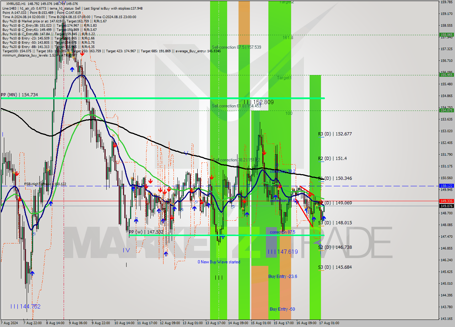Click the 8 Aug 14:00 time label
The image size is (455, 327).
tap(55, 323)
